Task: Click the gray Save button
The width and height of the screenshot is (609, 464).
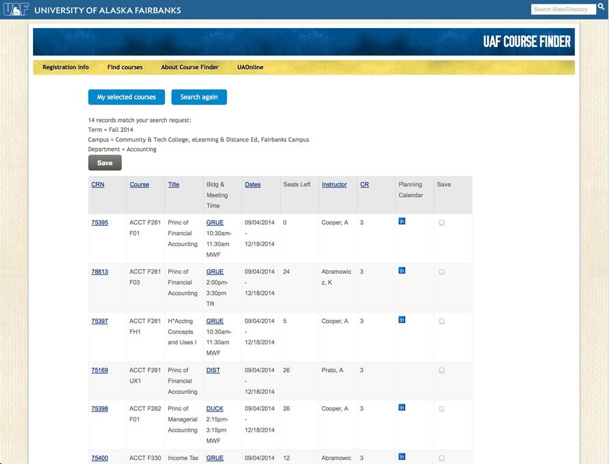Action: click(105, 162)
